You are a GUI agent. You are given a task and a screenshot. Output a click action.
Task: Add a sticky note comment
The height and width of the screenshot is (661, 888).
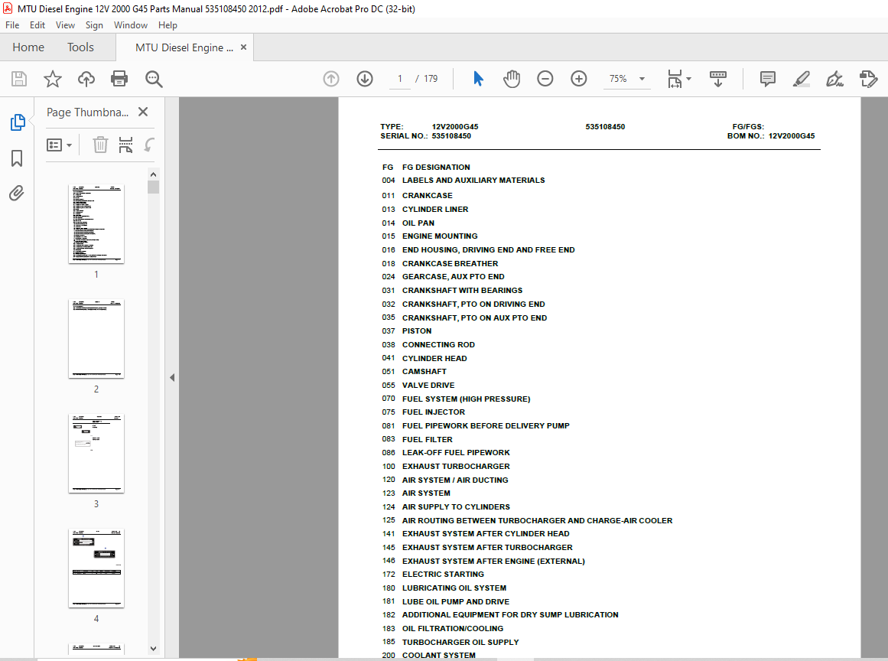coord(767,79)
